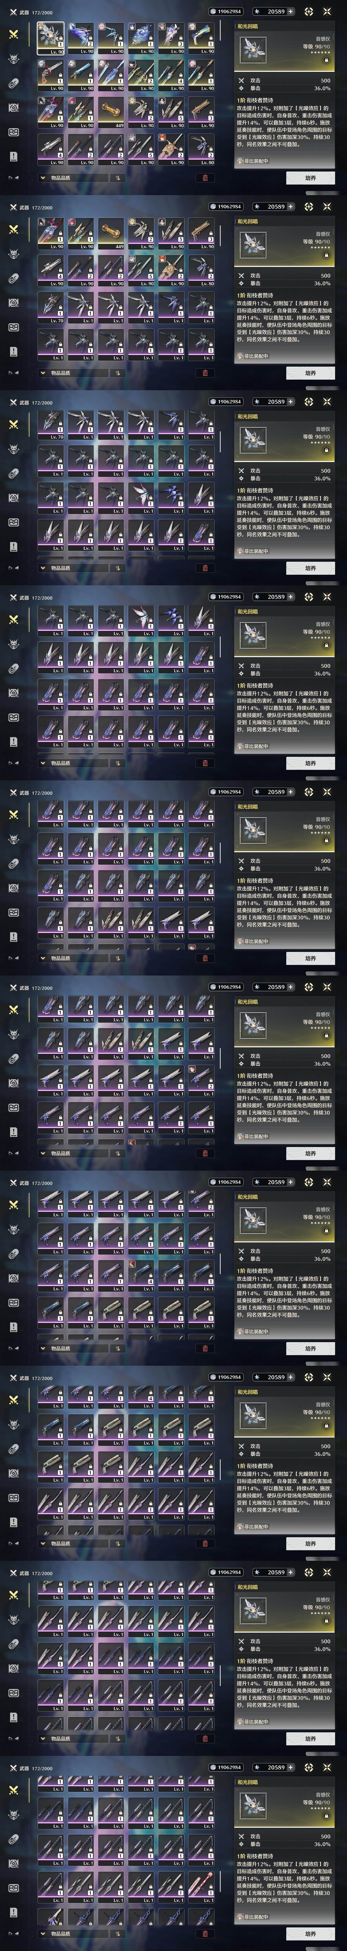Click the plus icon beside 20589 in topmost header
Viewport: 347px width, 1951px height.
290,12
